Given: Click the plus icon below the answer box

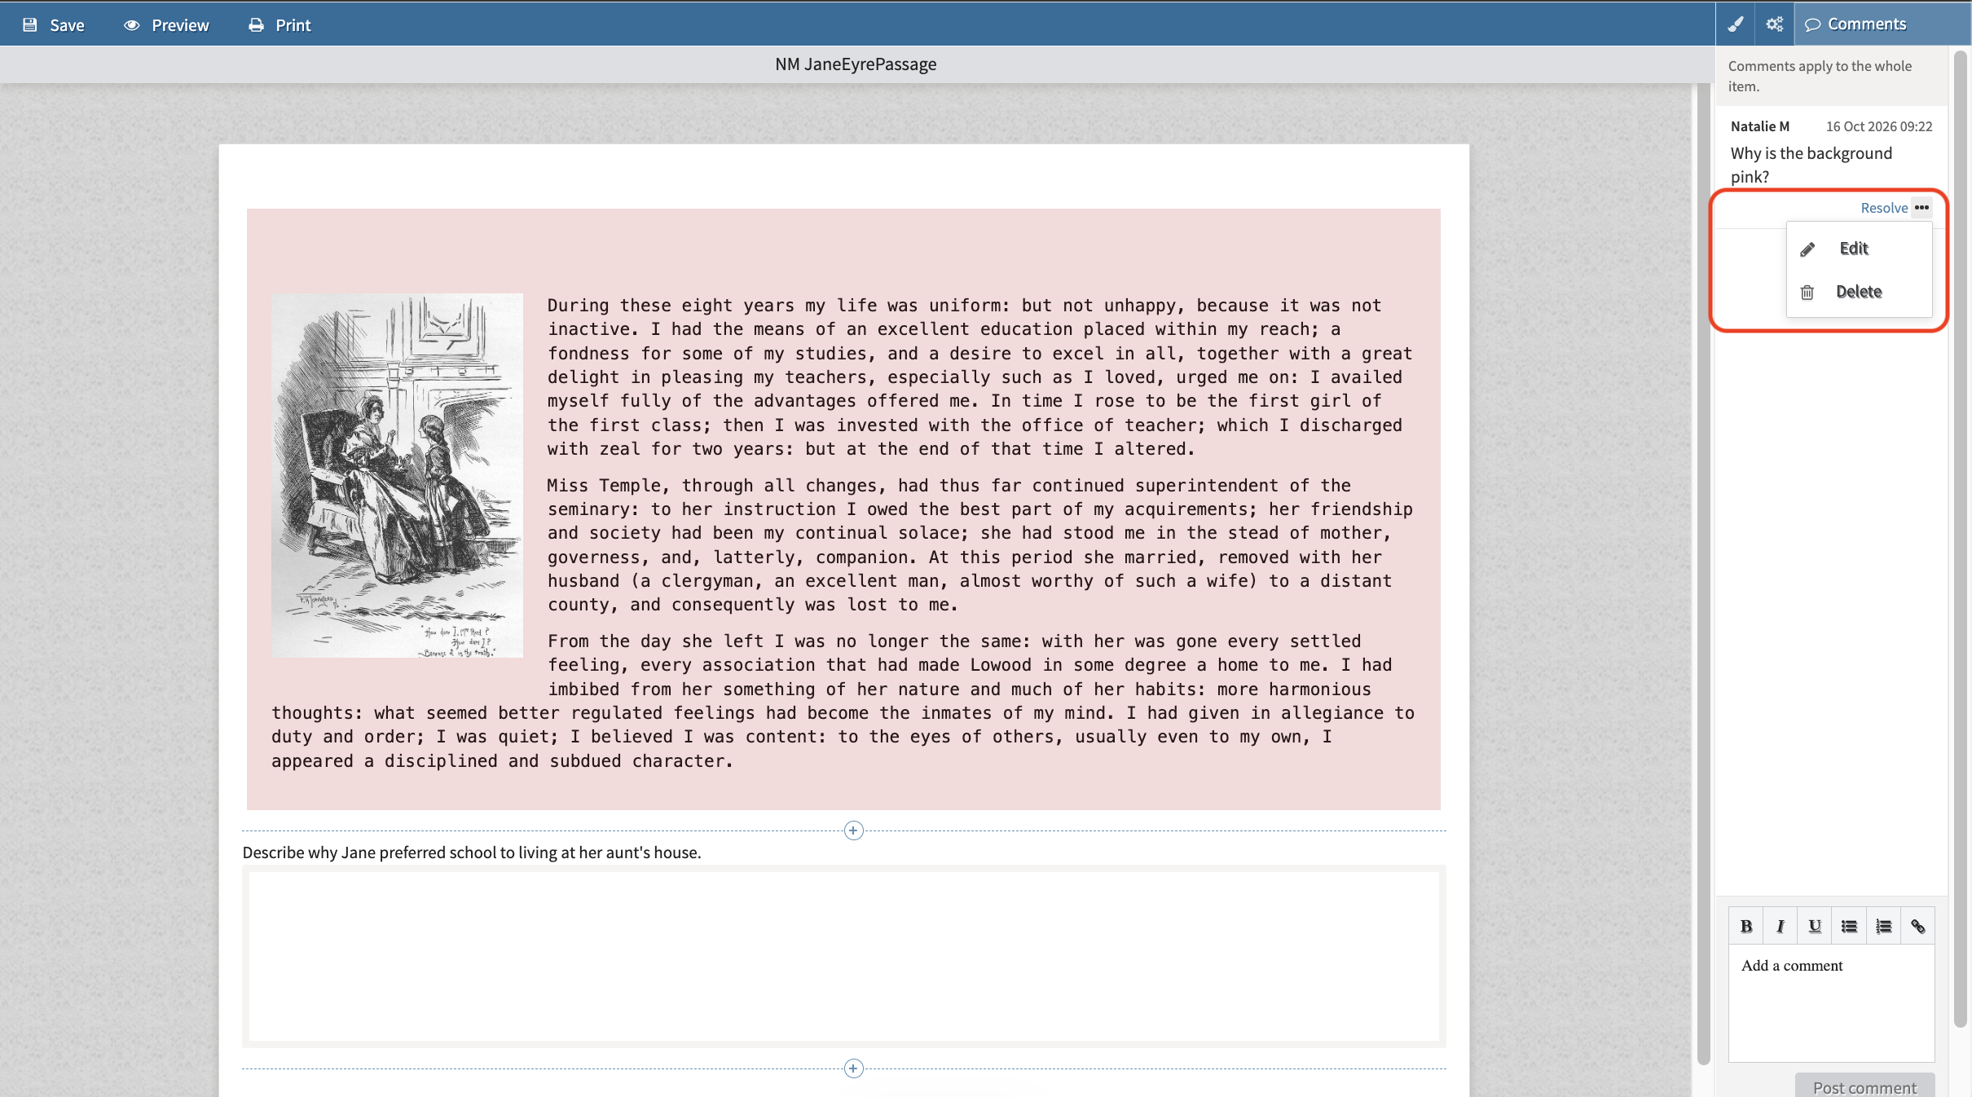Looking at the screenshot, I should [x=853, y=1068].
